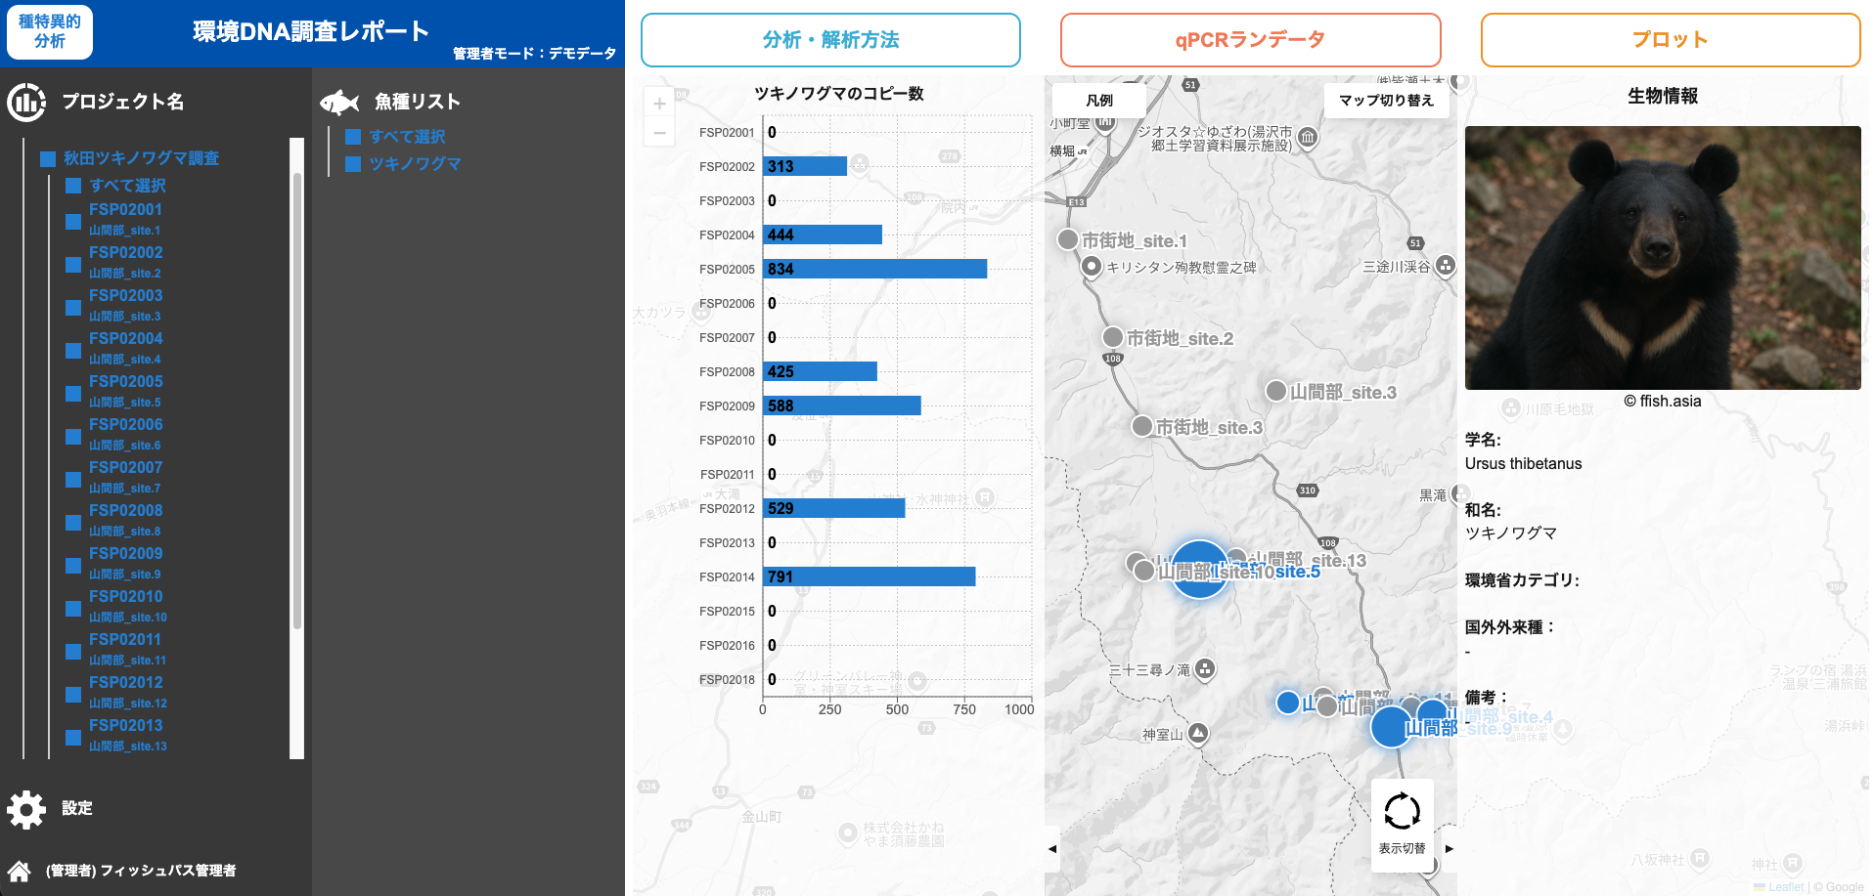The width and height of the screenshot is (1874, 896).
Task: Open the qPCRランデータ tab
Action: point(1250,40)
